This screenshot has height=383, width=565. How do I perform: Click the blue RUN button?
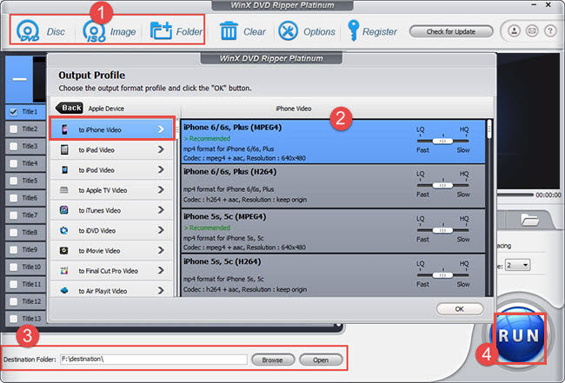coord(519,336)
